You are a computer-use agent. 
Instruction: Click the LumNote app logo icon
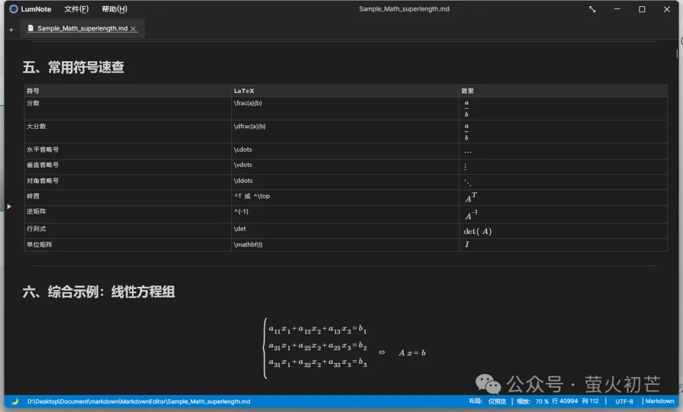click(x=13, y=9)
